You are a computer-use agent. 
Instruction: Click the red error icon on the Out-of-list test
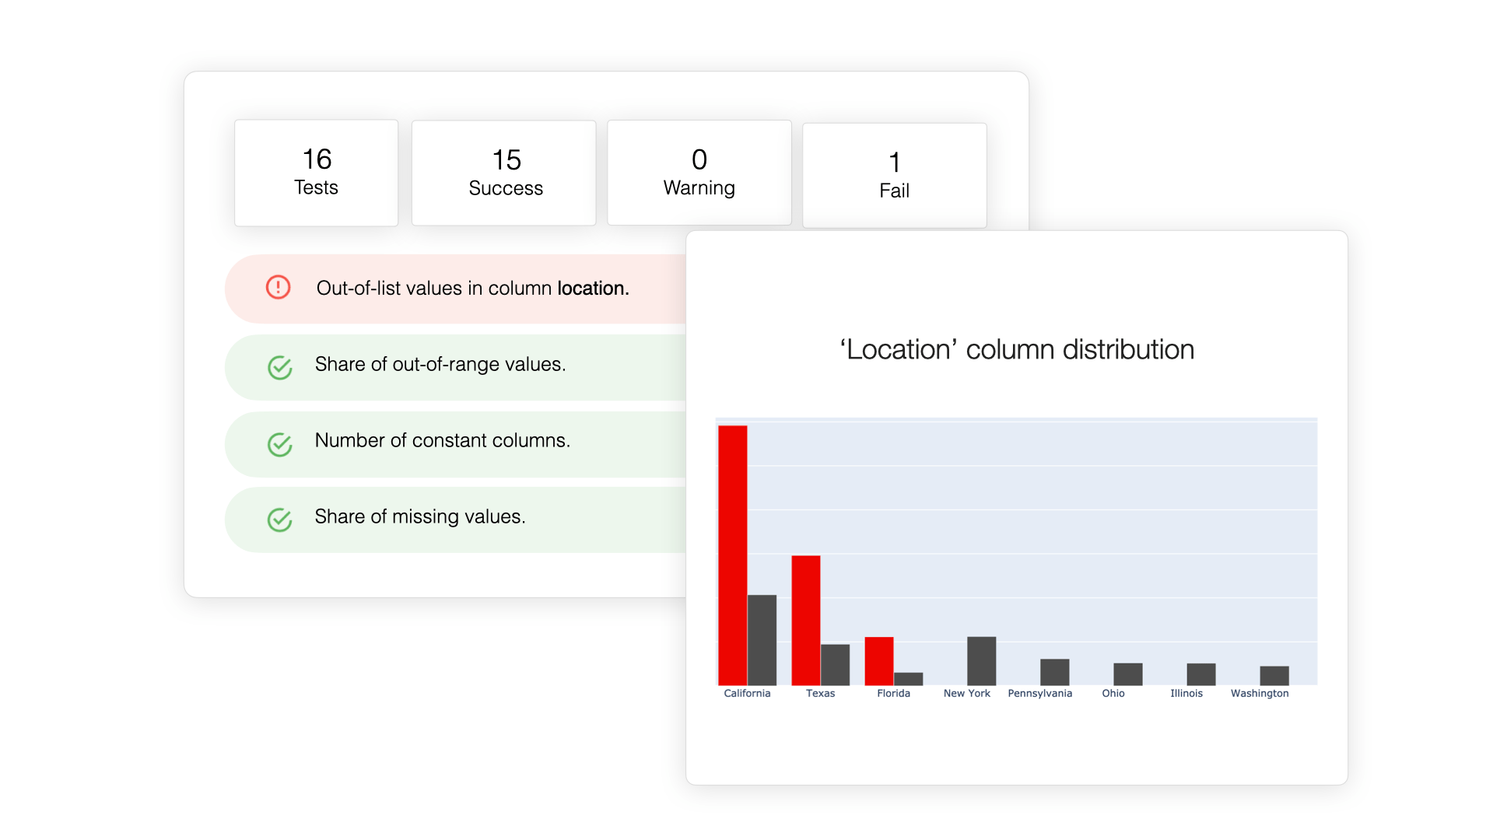[279, 288]
